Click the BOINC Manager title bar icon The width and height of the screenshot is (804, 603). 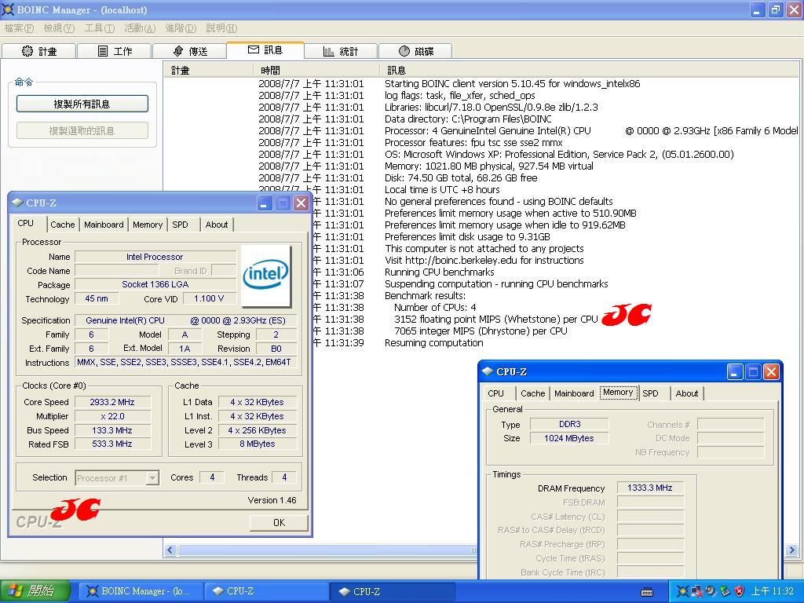click(x=8, y=9)
